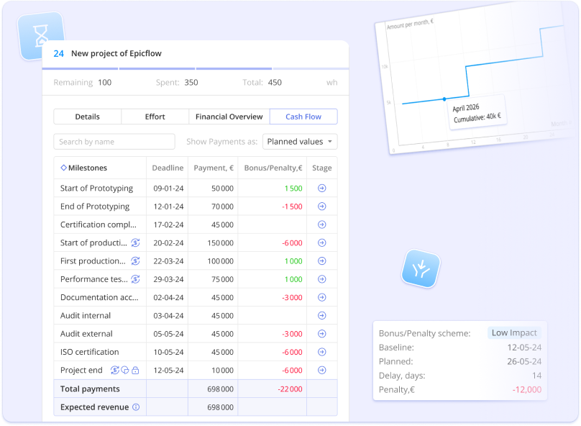Open stage arrow for Project end row

coord(321,370)
